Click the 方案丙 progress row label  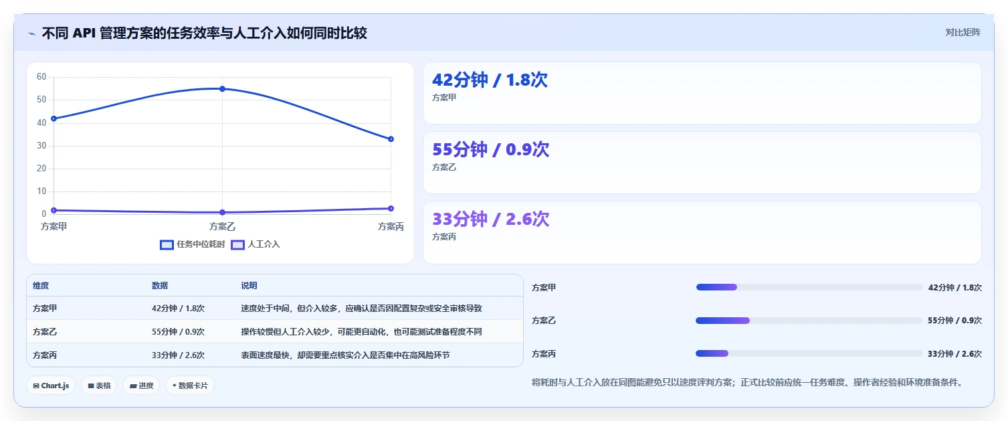coord(544,354)
